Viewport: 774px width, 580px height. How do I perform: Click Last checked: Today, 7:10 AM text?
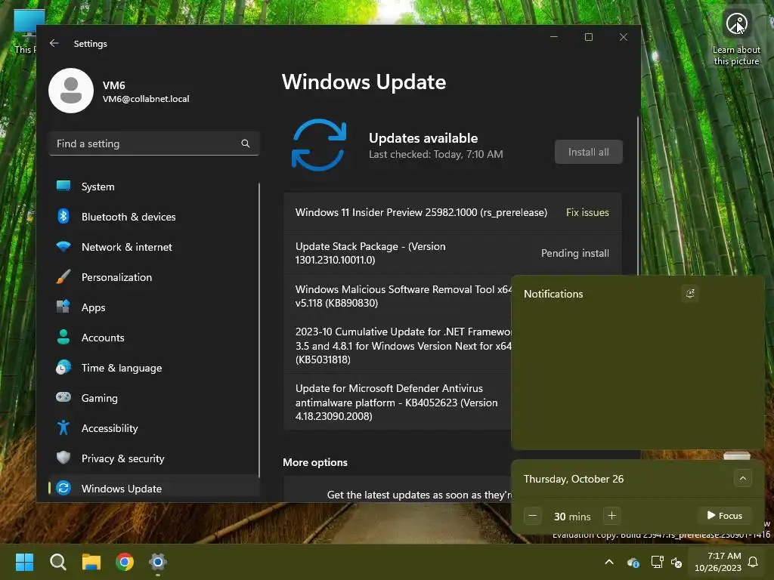coord(435,154)
